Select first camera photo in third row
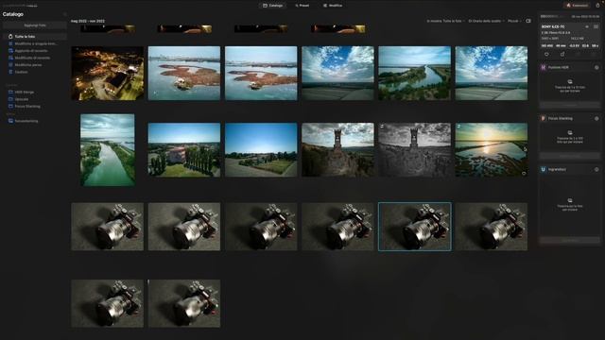The height and width of the screenshot is (340, 605). (108, 227)
